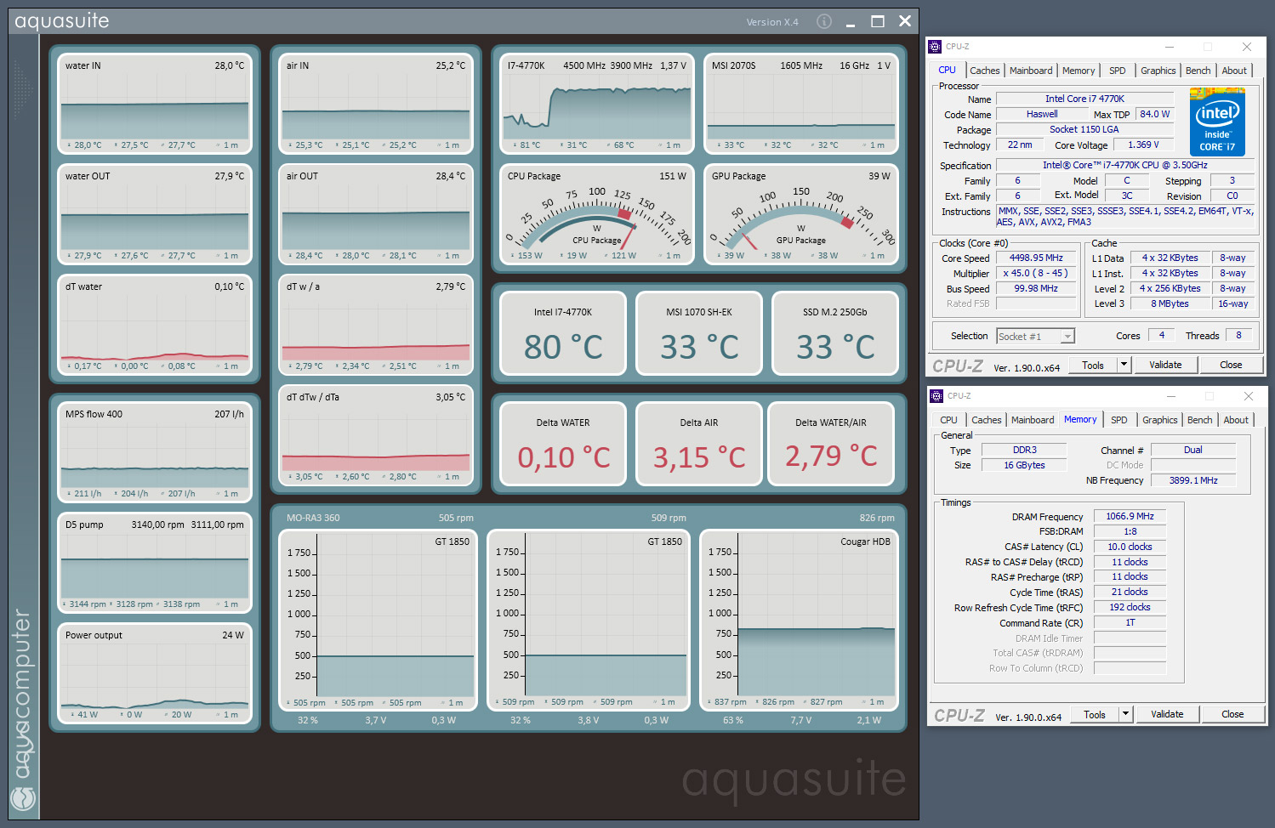Click the MPS flow 400 chart
This screenshot has width=1275, height=828.
[155, 452]
